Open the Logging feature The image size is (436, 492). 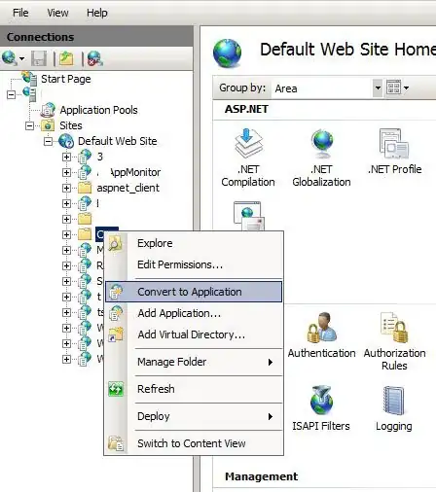pos(394,408)
